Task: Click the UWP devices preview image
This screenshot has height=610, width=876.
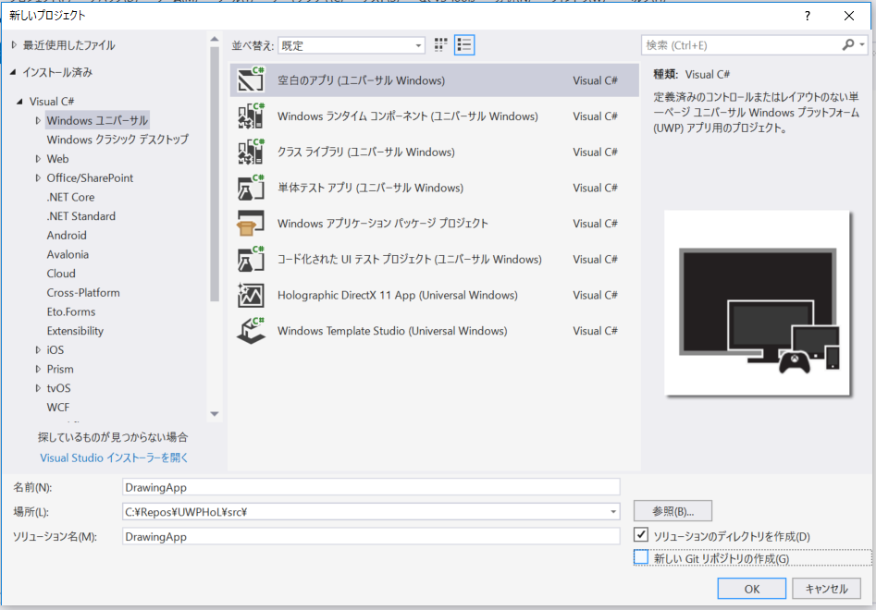Action: 757,303
